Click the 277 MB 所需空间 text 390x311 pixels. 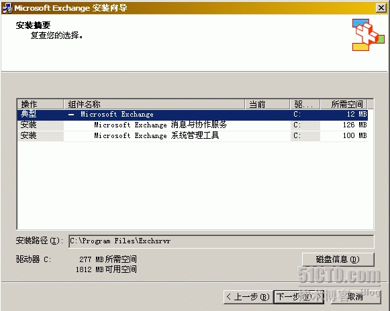coord(108,259)
